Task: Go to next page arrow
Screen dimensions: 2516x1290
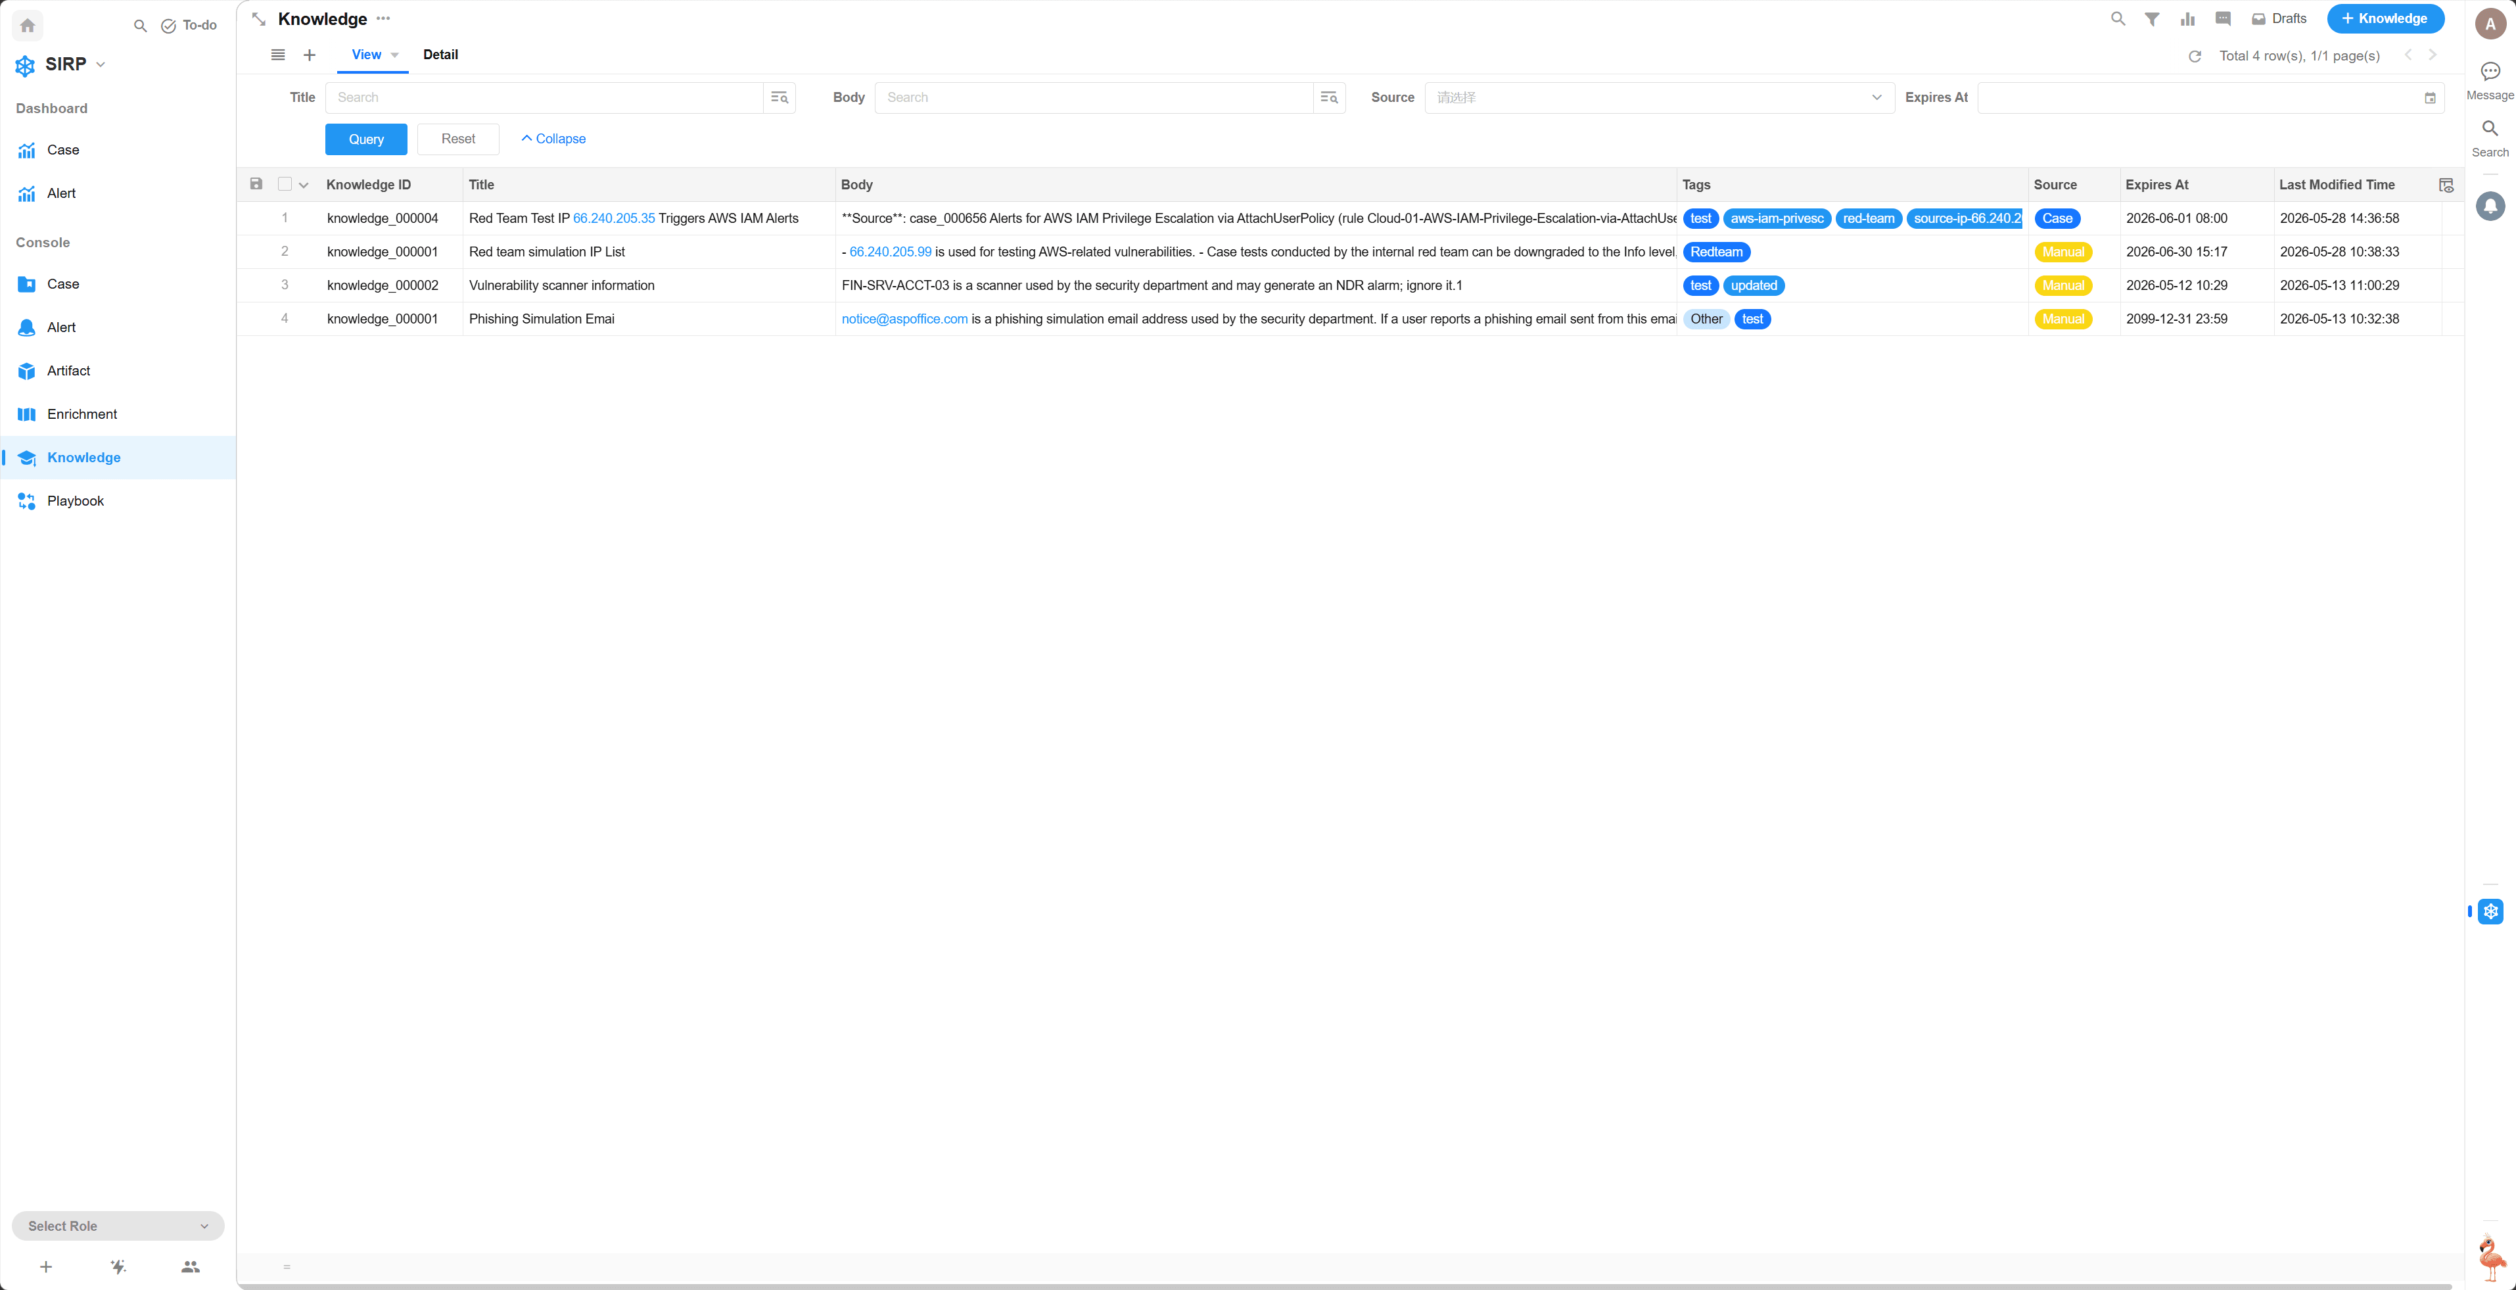Action: (x=2432, y=56)
